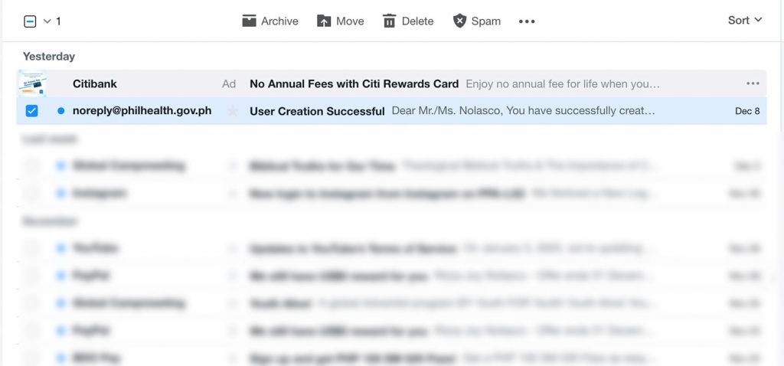Open the No Annual Fees Citi Rewards ad

[354, 84]
